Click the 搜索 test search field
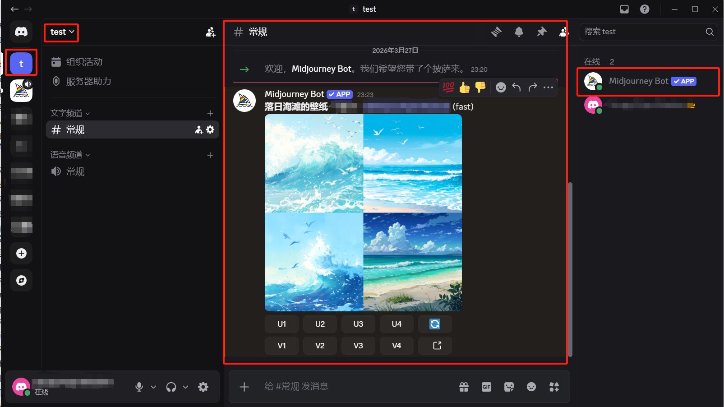Viewport: 724px width, 407px height. tap(643, 32)
